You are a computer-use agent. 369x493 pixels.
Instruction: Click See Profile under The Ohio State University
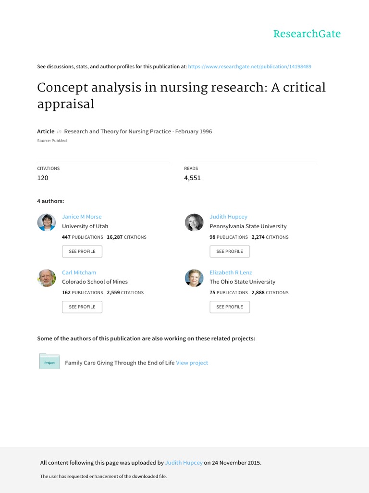[230, 307]
